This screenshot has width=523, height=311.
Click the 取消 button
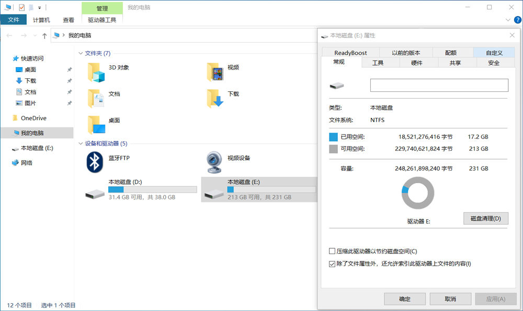tap(450, 299)
